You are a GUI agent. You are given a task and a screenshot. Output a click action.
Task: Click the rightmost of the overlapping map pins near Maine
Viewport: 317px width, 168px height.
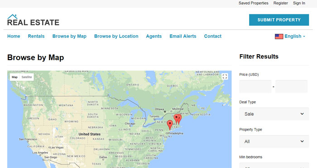[180, 119]
